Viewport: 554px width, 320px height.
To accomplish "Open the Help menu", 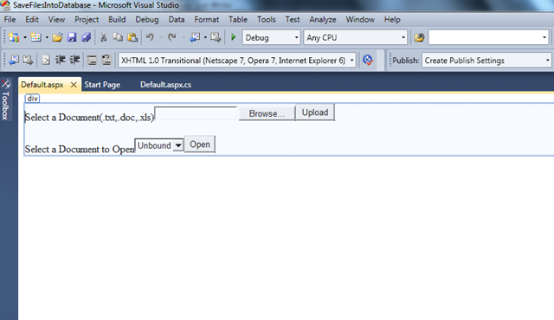I will click(x=392, y=19).
